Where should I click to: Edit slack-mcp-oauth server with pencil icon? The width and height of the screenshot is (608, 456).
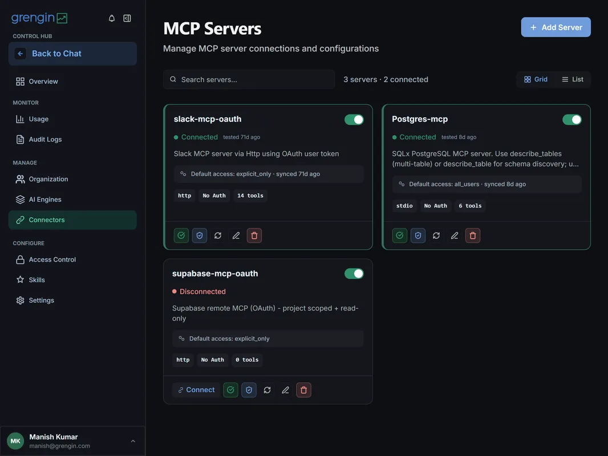(236, 235)
